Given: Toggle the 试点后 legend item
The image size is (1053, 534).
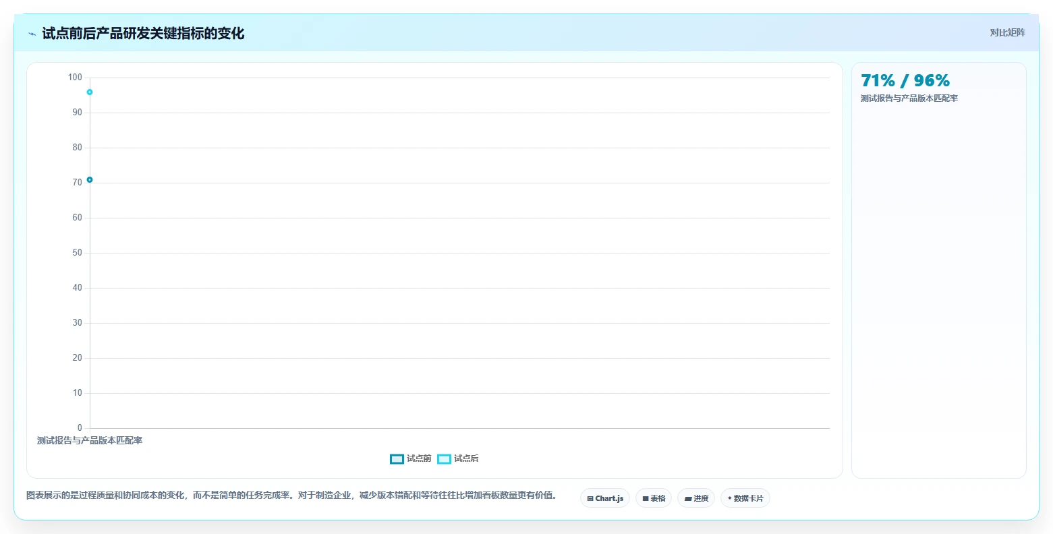Looking at the screenshot, I should coord(458,459).
